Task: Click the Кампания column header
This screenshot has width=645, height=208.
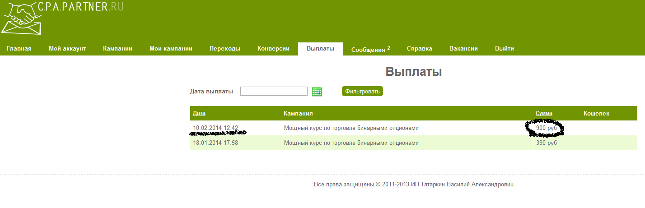Action: pos(298,113)
